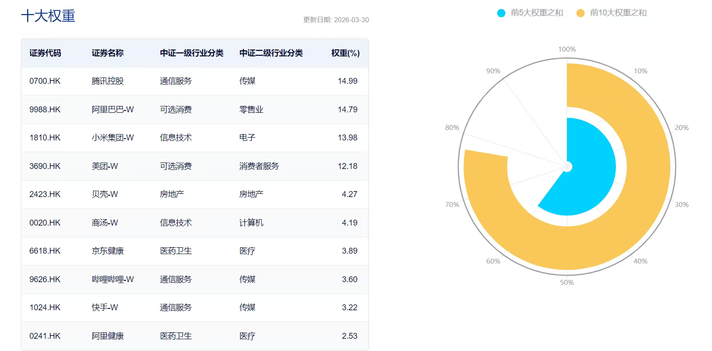Select stock name 京东健康
Viewport: 712px width, 351px height.
107,251
